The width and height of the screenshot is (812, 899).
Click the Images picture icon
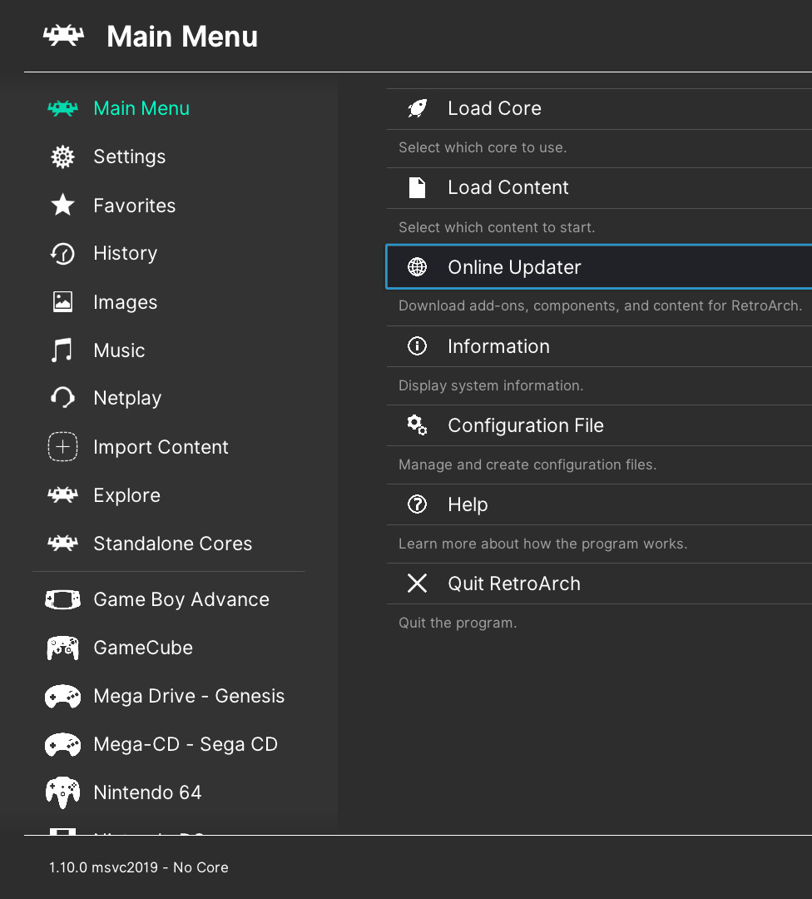62,301
